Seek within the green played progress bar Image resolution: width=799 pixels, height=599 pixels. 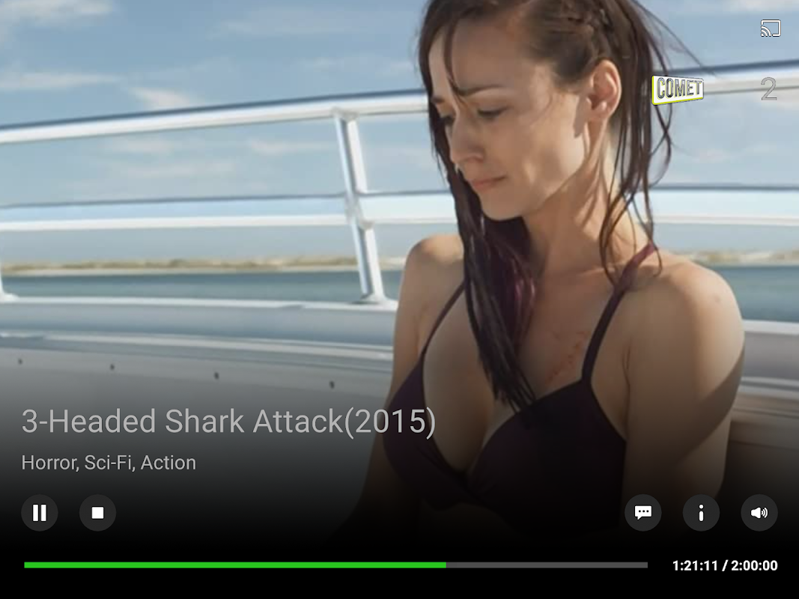235,565
